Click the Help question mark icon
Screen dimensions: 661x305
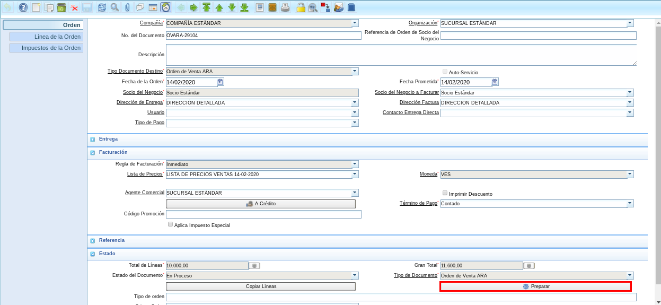point(23,7)
